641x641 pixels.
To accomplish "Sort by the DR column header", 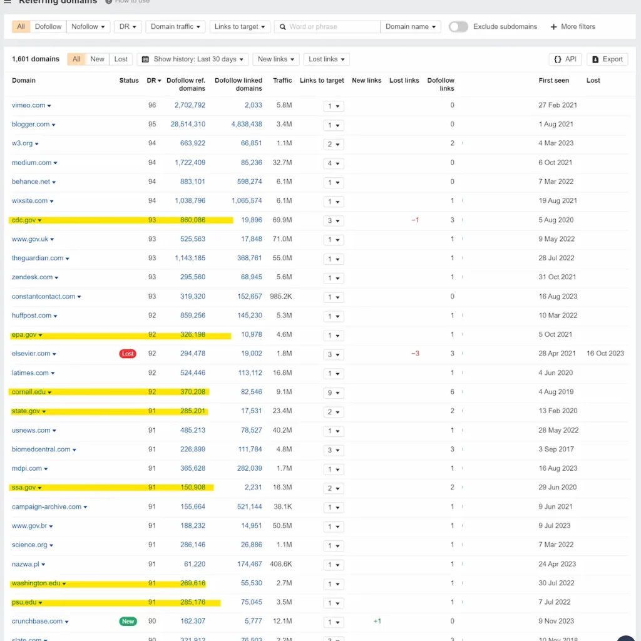I will pyautogui.click(x=154, y=81).
